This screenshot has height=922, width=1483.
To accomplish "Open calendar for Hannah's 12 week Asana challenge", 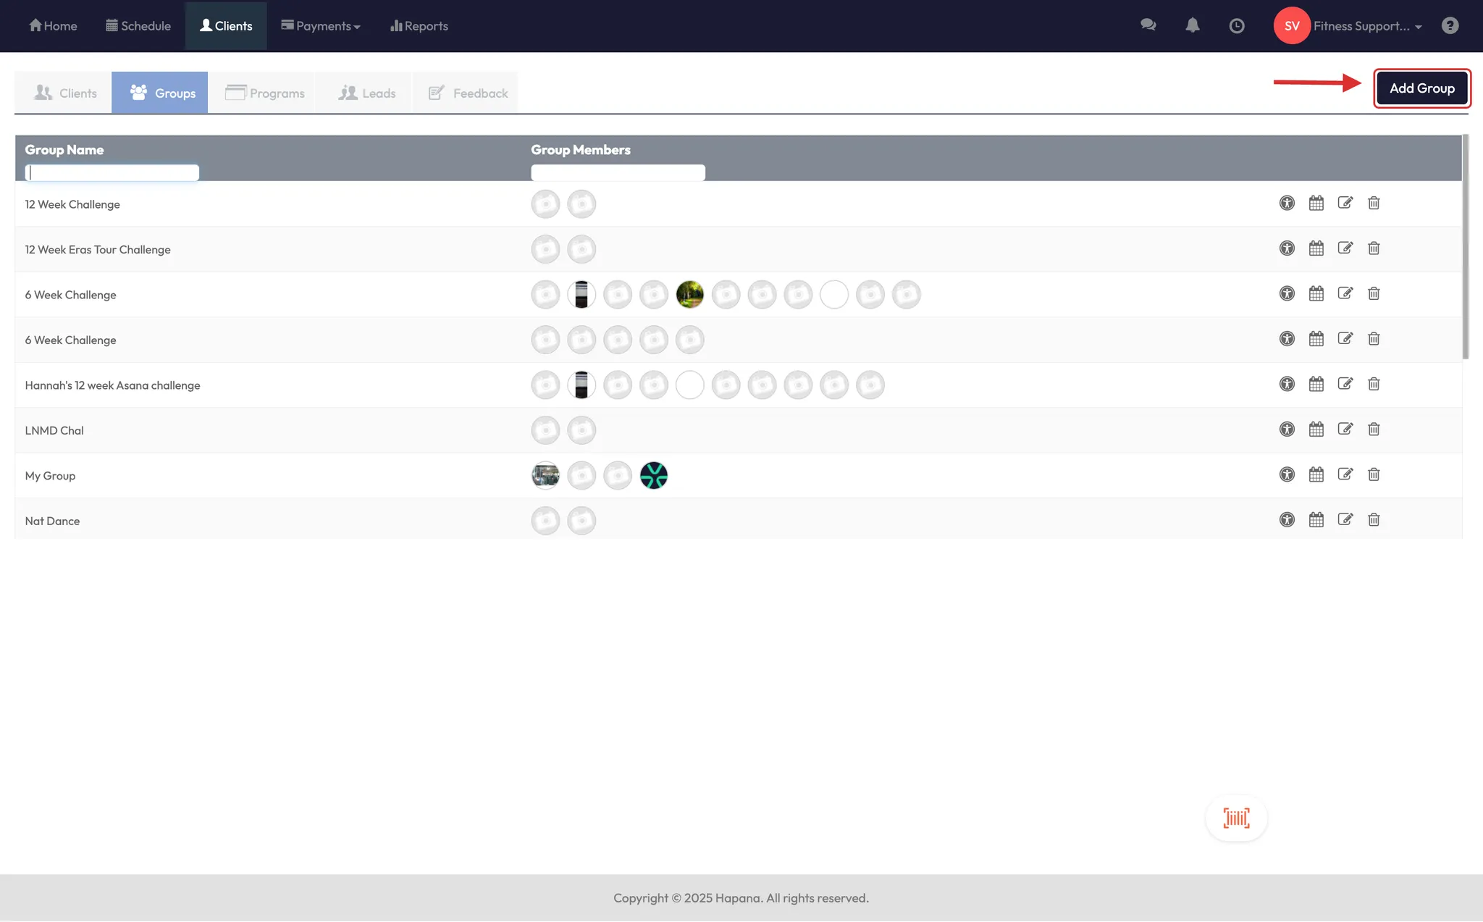I will point(1316,385).
